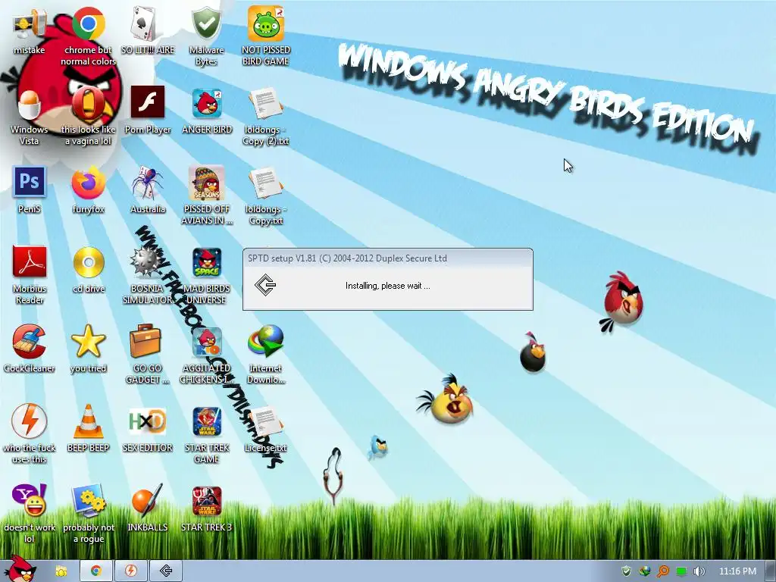Open the Angry Birds Start button

[x=20, y=568]
